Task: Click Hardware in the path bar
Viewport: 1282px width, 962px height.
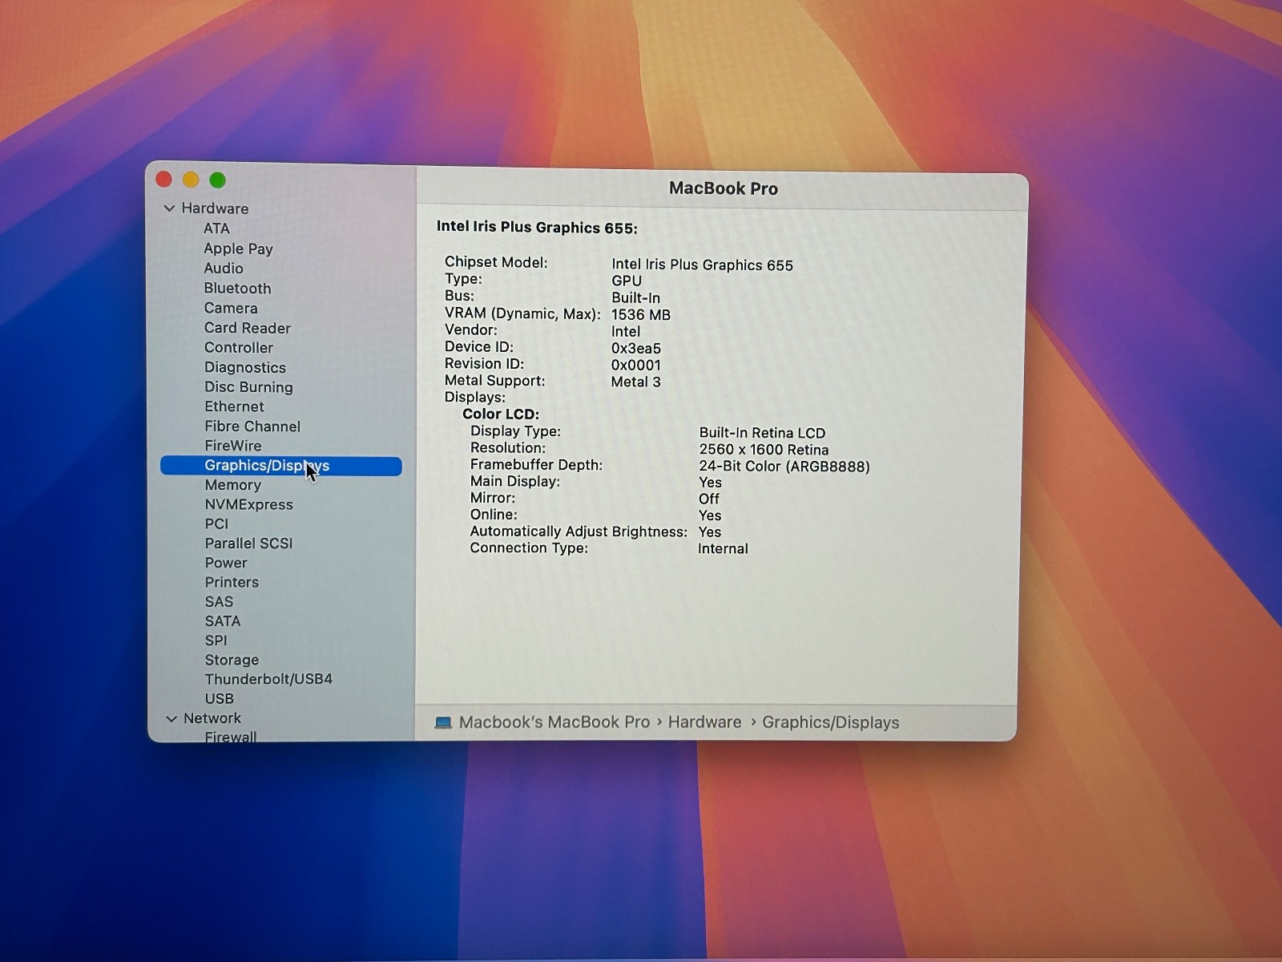Action: (705, 722)
